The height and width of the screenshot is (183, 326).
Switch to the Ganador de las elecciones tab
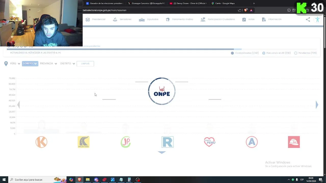104,3
